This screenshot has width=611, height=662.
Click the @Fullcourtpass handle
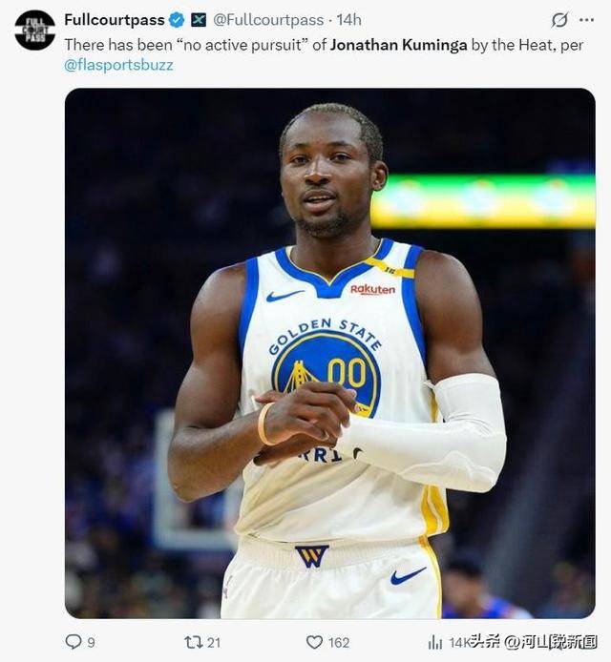[x=268, y=20]
